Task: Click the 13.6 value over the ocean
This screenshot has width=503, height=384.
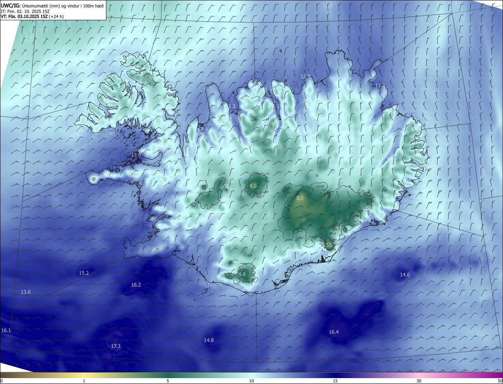Action: 26,292
